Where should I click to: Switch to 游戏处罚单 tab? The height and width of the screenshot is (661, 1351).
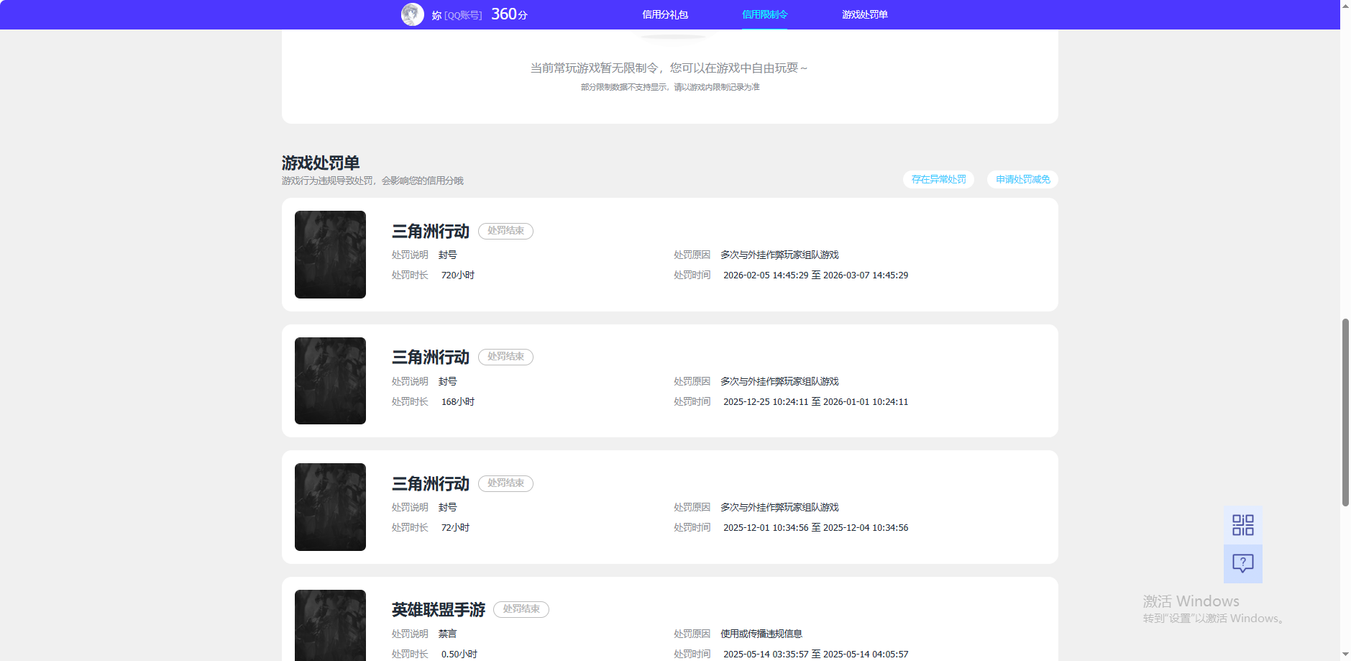864,14
